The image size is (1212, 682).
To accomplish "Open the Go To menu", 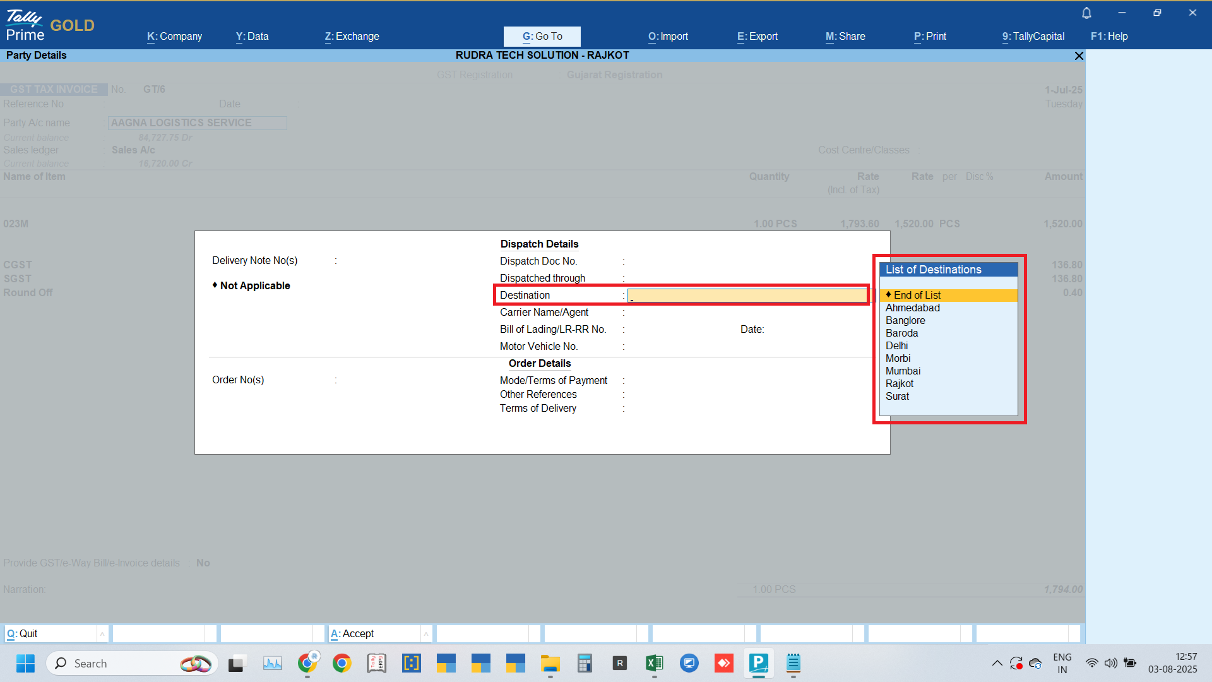I will (542, 36).
